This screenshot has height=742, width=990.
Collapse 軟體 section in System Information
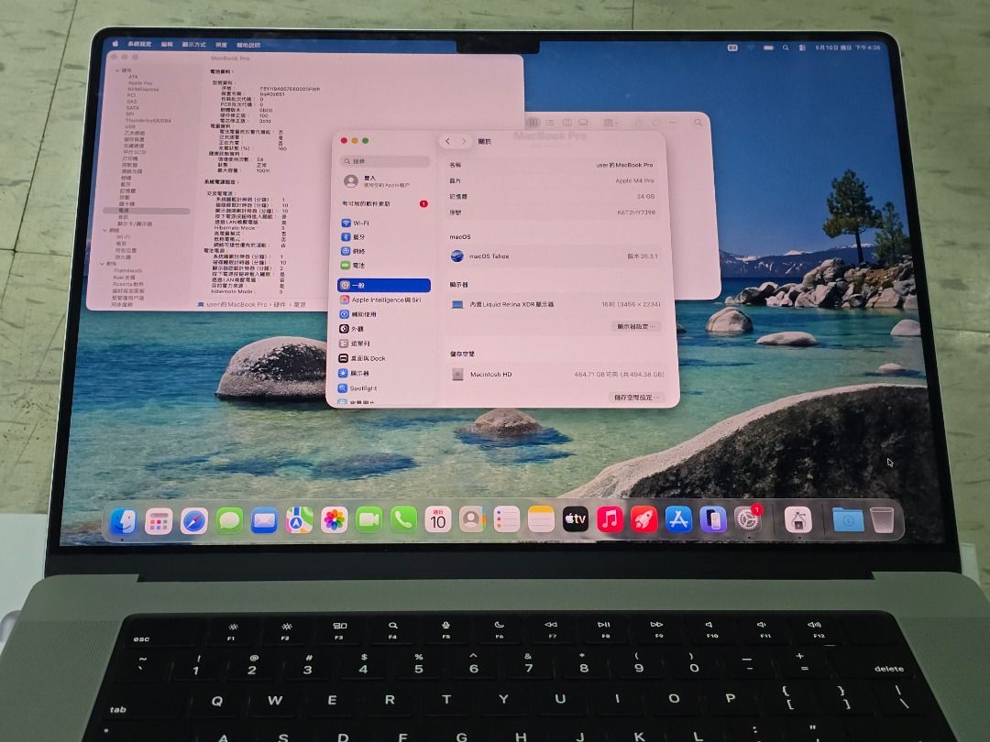[x=102, y=264]
